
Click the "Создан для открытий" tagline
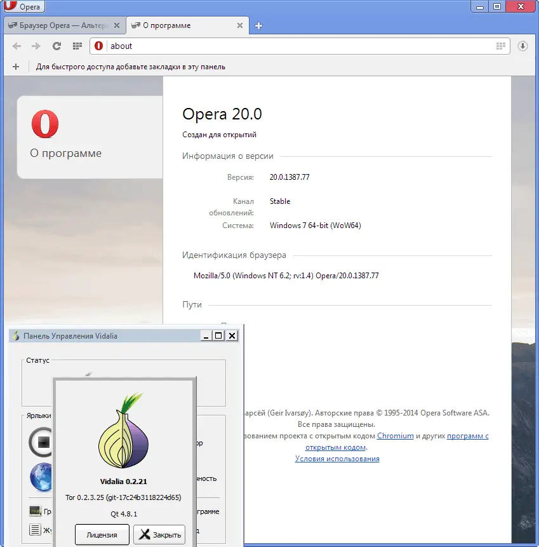point(219,135)
